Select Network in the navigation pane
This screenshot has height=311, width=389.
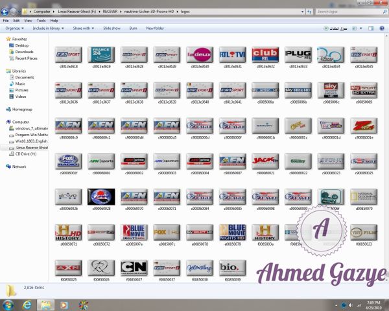pyautogui.click(x=16, y=167)
